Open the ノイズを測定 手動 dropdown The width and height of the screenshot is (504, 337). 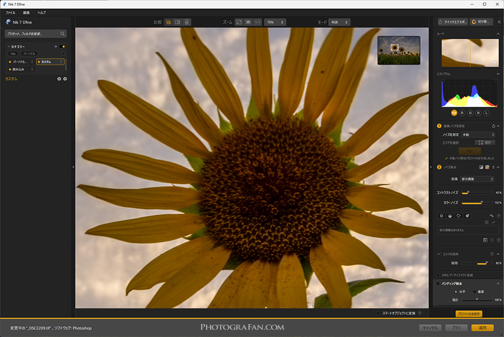click(x=478, y=135)
